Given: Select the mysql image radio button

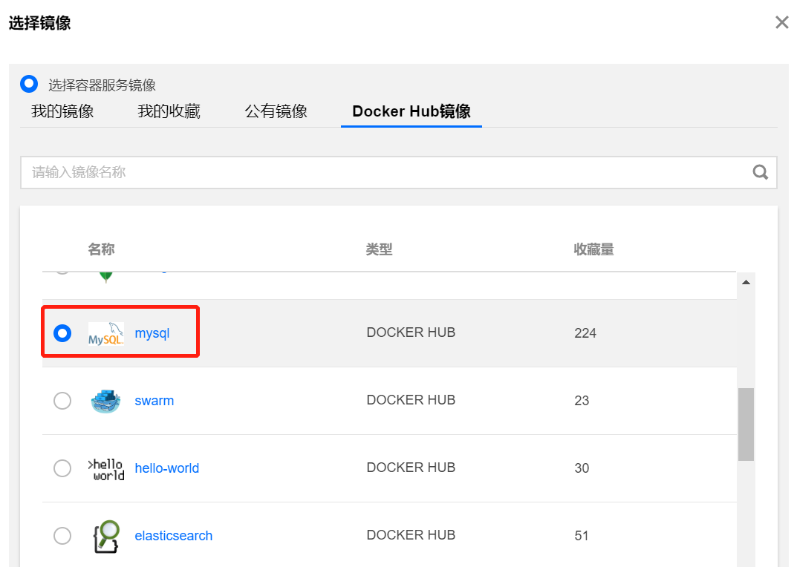Looking at the screenshot, I should (x=62, y=333).
